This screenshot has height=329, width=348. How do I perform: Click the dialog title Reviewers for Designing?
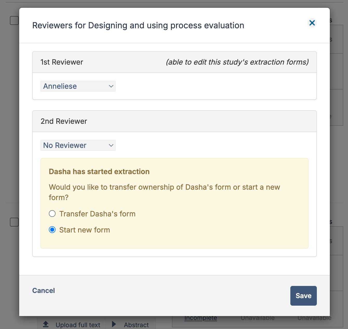point(138,25)
